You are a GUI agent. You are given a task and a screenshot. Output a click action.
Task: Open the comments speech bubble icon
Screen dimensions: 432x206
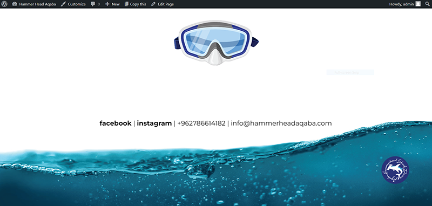pyautogui.click(x=93, y=4)
